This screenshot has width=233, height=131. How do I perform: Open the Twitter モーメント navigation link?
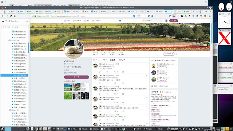click(77, 21)
